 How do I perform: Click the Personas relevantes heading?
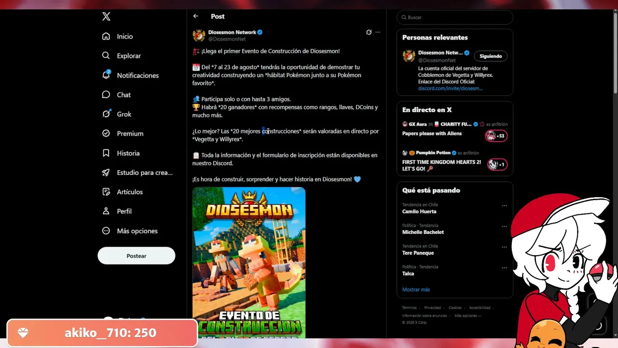(x=435, y=38)
